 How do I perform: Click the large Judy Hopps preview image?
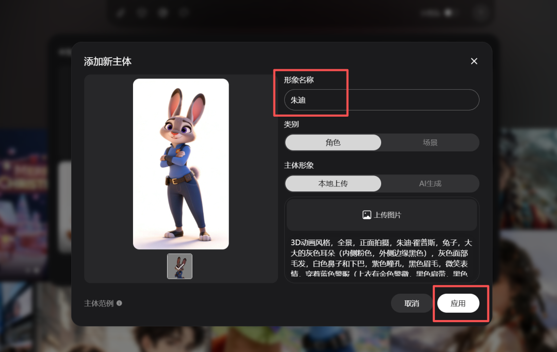click(x=181, y=163)
